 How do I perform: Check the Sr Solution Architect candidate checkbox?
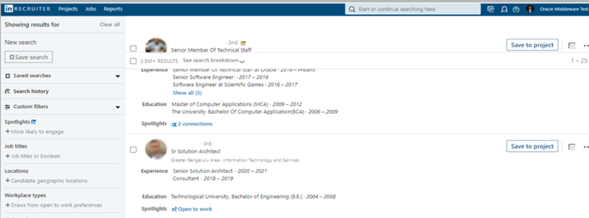coord(133,150)
